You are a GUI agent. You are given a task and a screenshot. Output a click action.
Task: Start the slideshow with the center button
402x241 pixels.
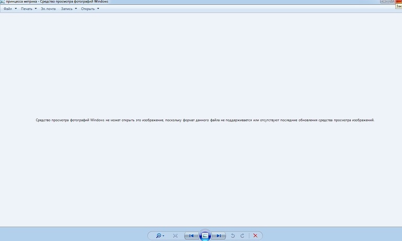pos(205,236)
